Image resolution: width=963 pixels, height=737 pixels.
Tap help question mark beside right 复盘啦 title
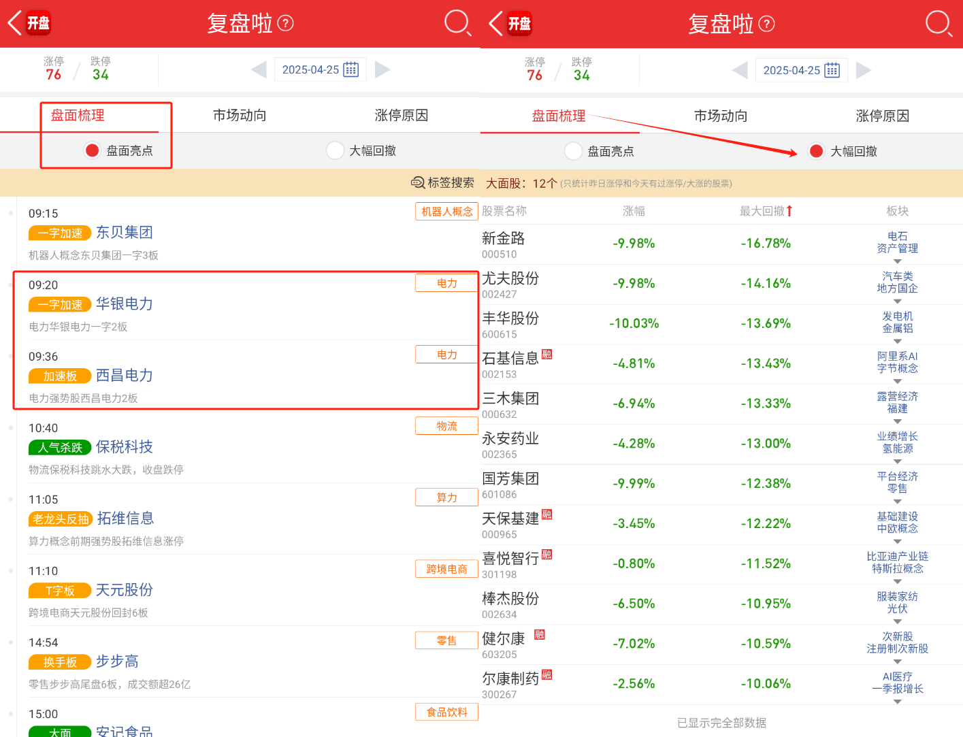767,24
